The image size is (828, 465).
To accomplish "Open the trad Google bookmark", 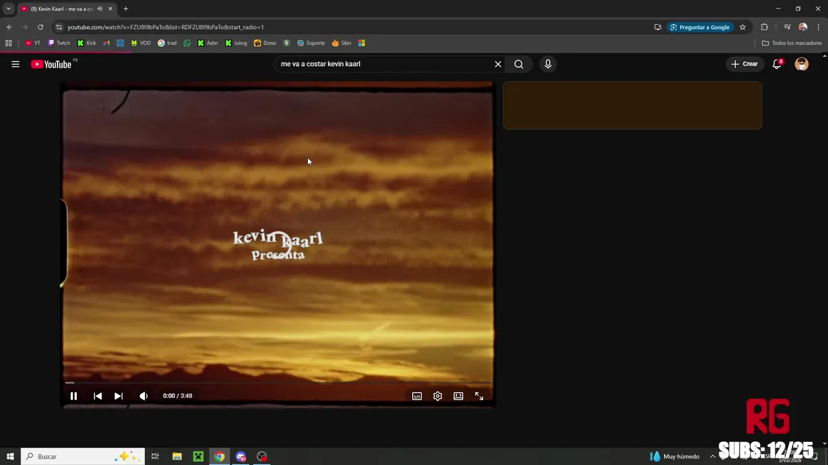I will [x=167, y=43].
